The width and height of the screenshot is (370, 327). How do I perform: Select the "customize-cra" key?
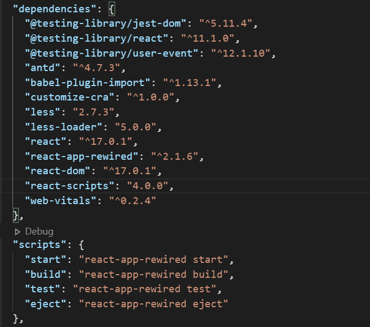tap(70, 97)
